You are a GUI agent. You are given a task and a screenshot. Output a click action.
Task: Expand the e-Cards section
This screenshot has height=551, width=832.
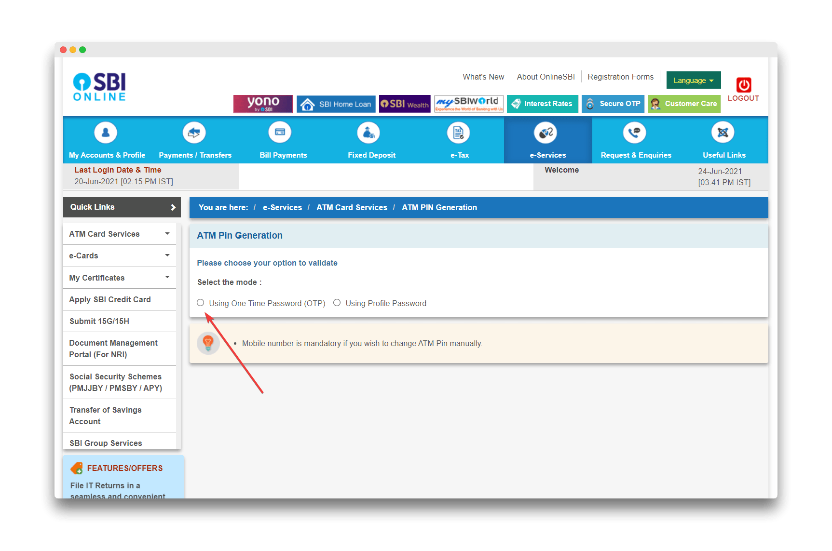click(x=119, y=255)
